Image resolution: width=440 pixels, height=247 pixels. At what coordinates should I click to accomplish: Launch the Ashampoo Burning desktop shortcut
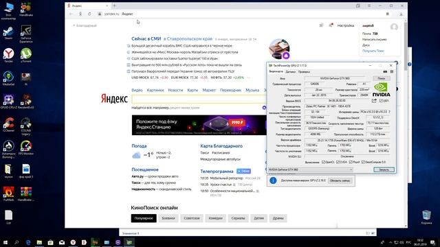pos(8,150)
